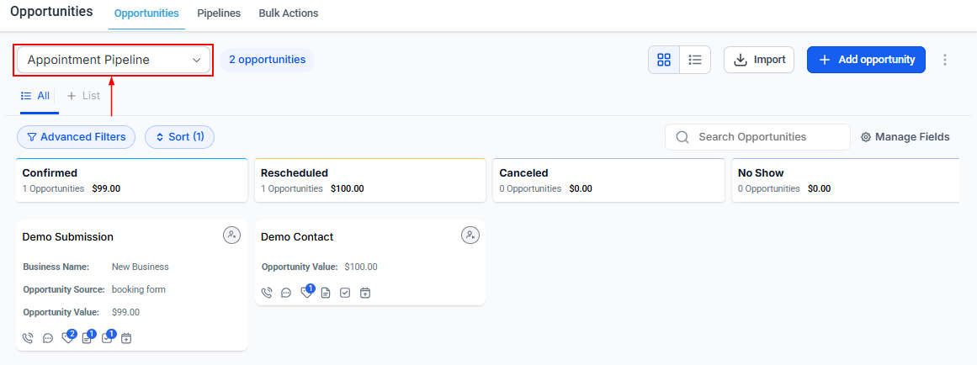Image resolution: width=977 pixels, height=365 pixels.
Task: Click assign-user icon on Demo Submission card
Action: pyautogui.click(x=231, y=235)
